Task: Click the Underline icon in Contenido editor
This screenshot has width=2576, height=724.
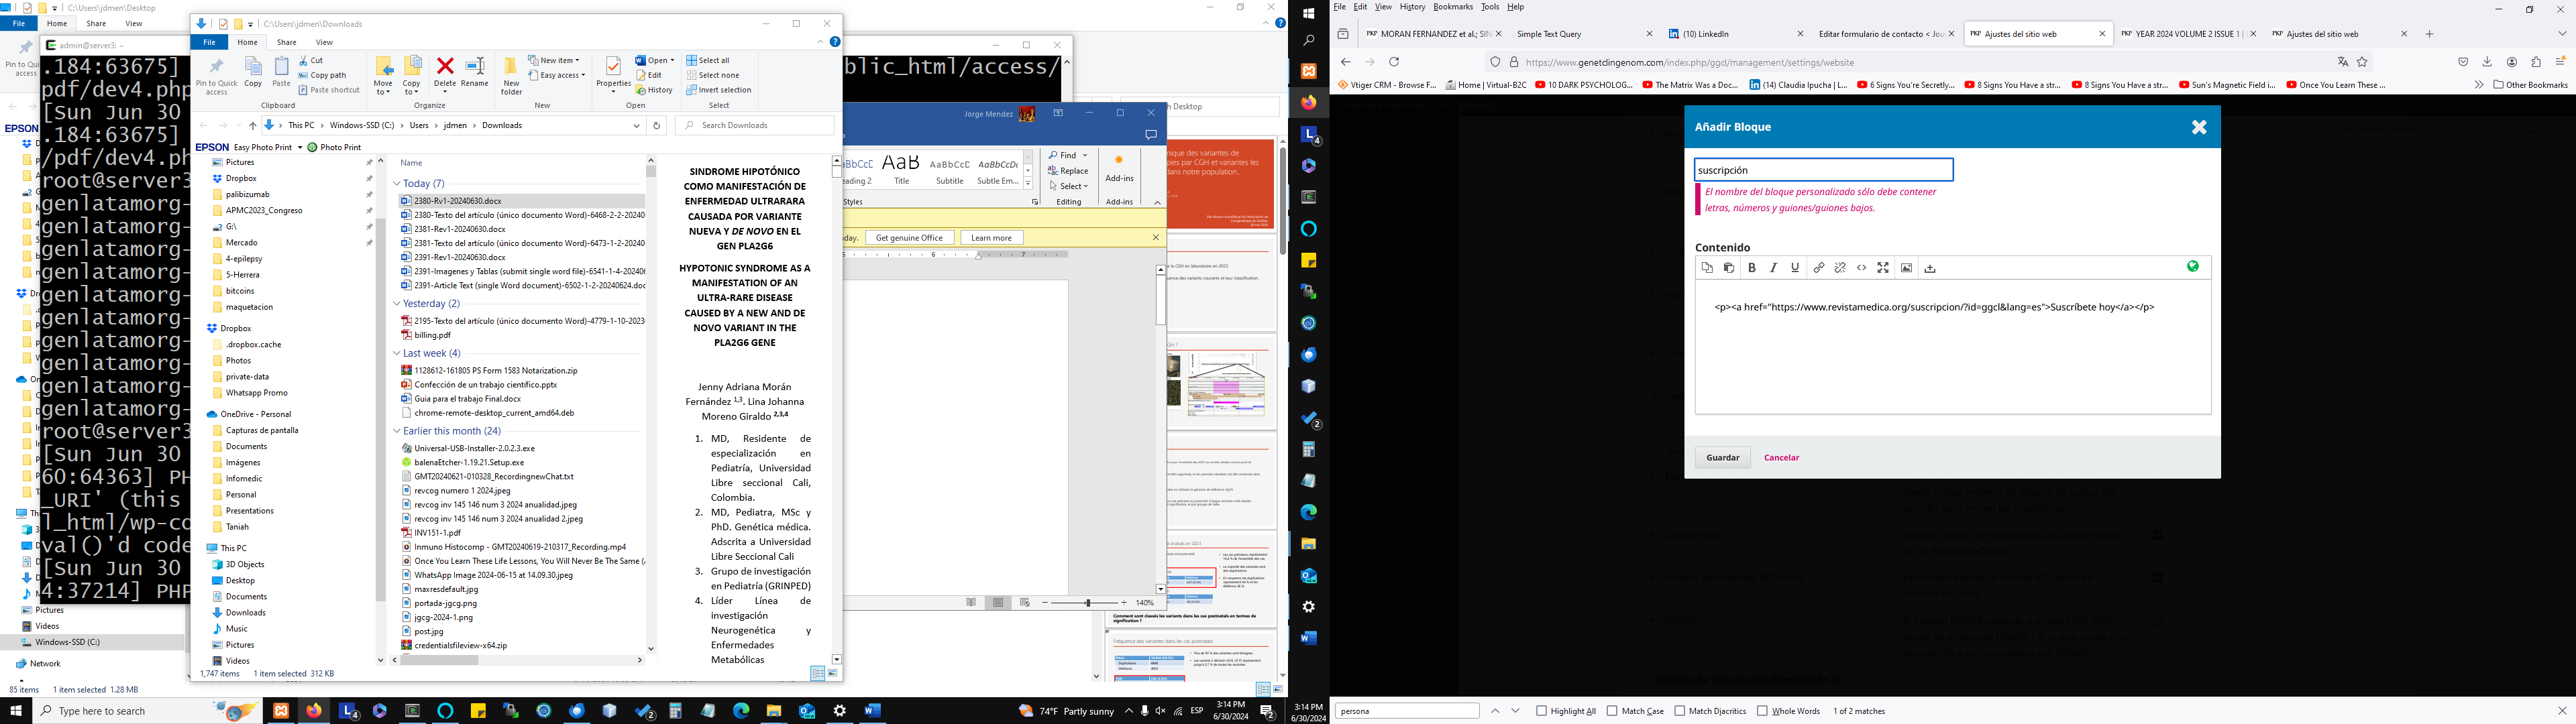Action: click(1795, 268)
